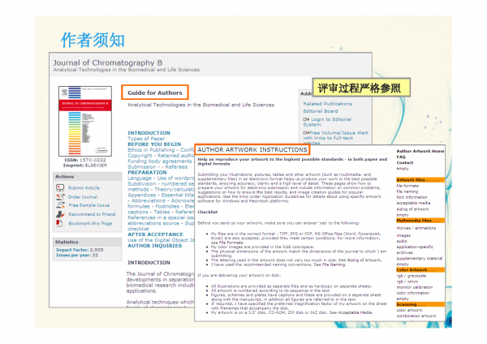
Task: Open file formats in the sidebar
Action: pyautogui.click(x=407, y=186)
